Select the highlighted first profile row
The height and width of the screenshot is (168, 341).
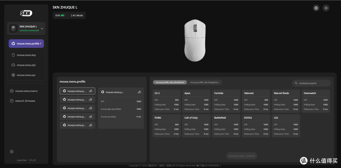pos(77,91)
